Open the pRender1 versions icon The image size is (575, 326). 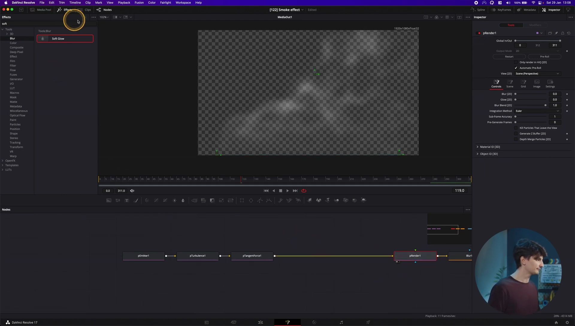[x=550, y=33]
